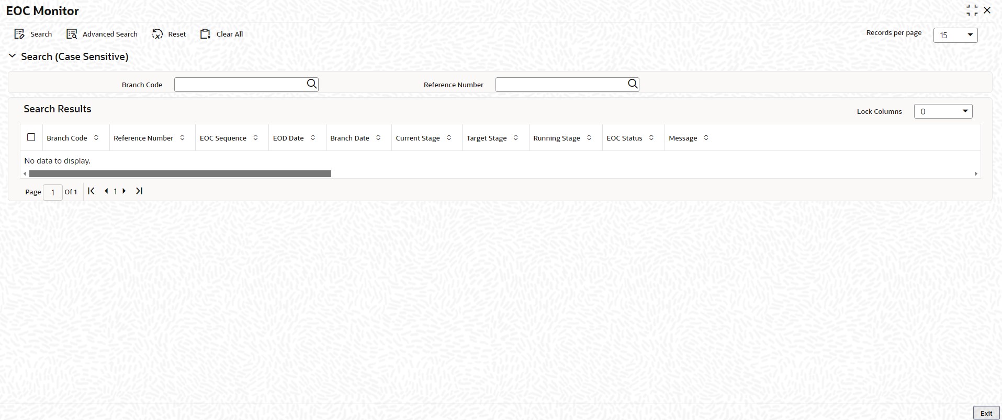Sort by EOC Sequence column arrows
The width and height of the screenshot is (1002, 420).
pyautogui.click(x=255, y=138)
